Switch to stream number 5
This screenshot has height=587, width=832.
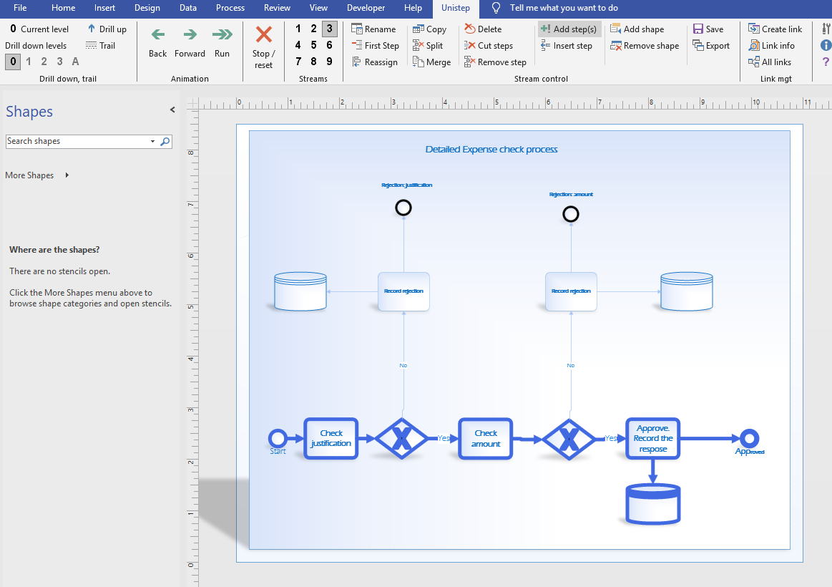(313, 45)
